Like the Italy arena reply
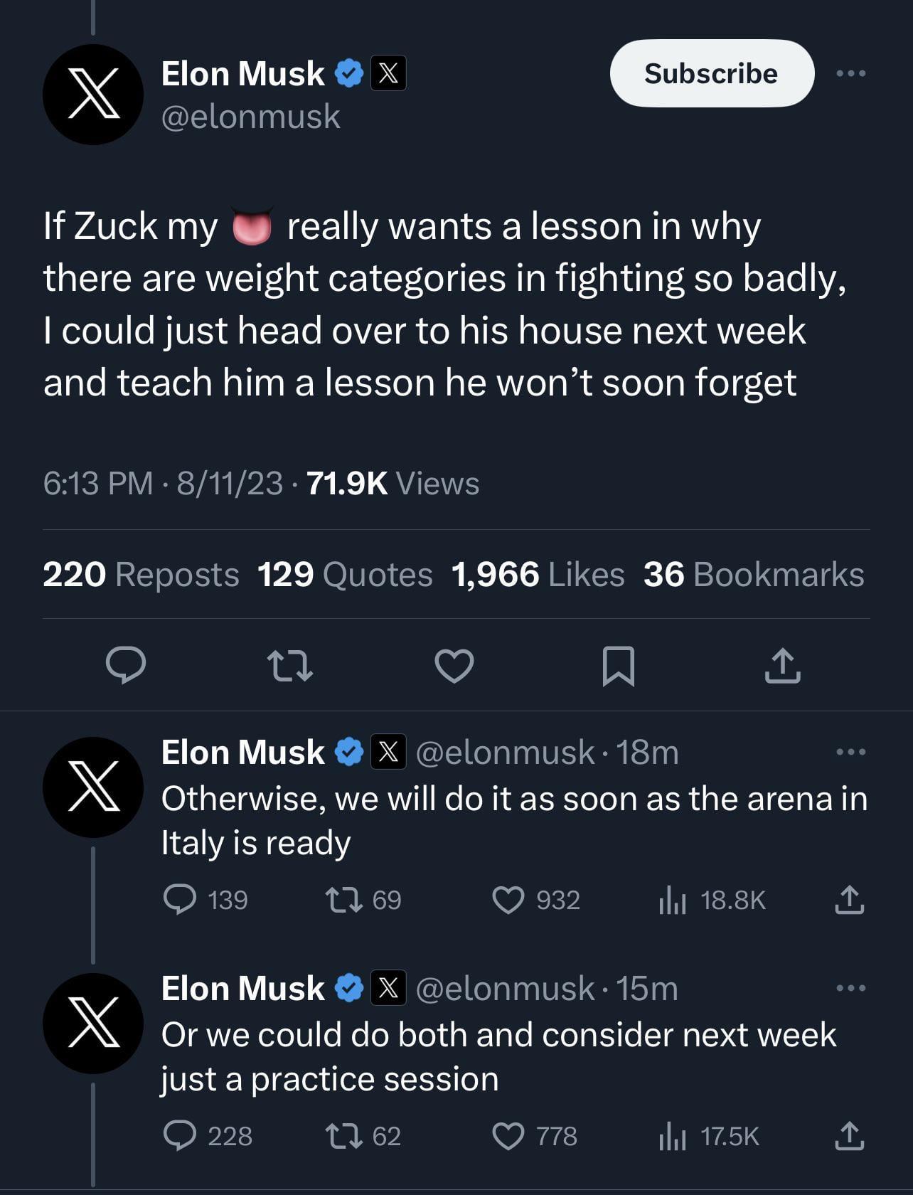This screenshot has height=1195, width=913. click(x=508, y=900)
